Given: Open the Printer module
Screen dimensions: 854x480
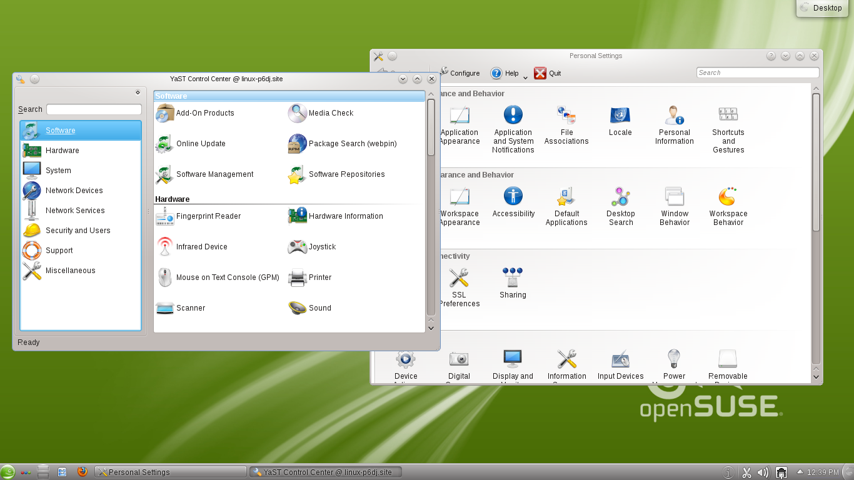Looking at the screenshot, I should coord(310,277).
